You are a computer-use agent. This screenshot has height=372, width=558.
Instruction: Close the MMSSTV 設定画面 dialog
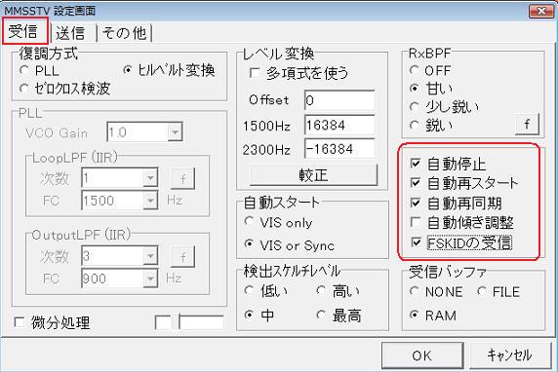click(x=541, y=11)
